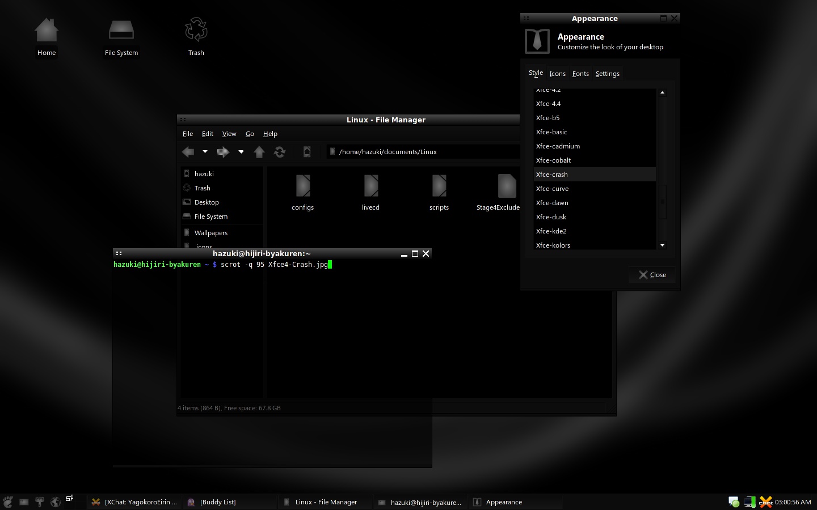Open the File System desktop icon
The width and height of the screenshot is (817, 510).
[121, 37]
